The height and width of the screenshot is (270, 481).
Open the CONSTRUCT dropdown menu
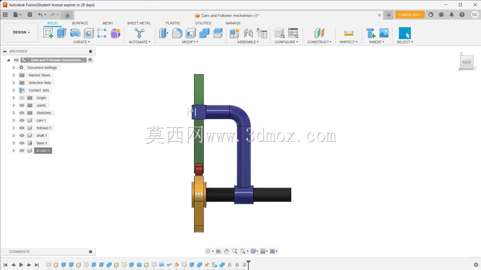319,42
